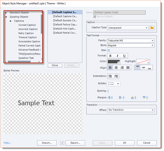Viewport: 164px width, 151px height.
Task: Select [Default Partial Correct] style
Action: [x=65, y=33]
